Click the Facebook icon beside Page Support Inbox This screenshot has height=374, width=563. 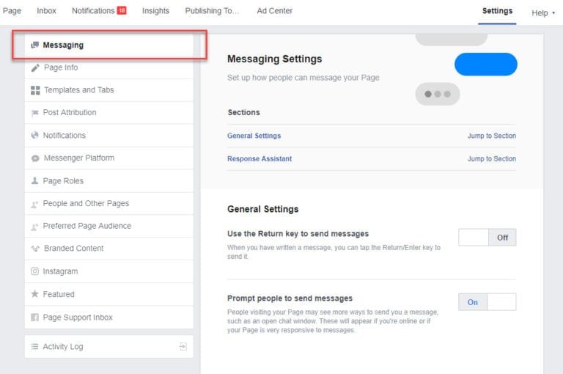(x=35, y=318)
